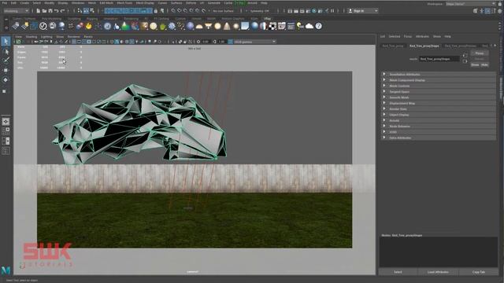The image size is (504, 283).
Task: Select the arrow Select tool in the toolbox
Action: (6, 41)
